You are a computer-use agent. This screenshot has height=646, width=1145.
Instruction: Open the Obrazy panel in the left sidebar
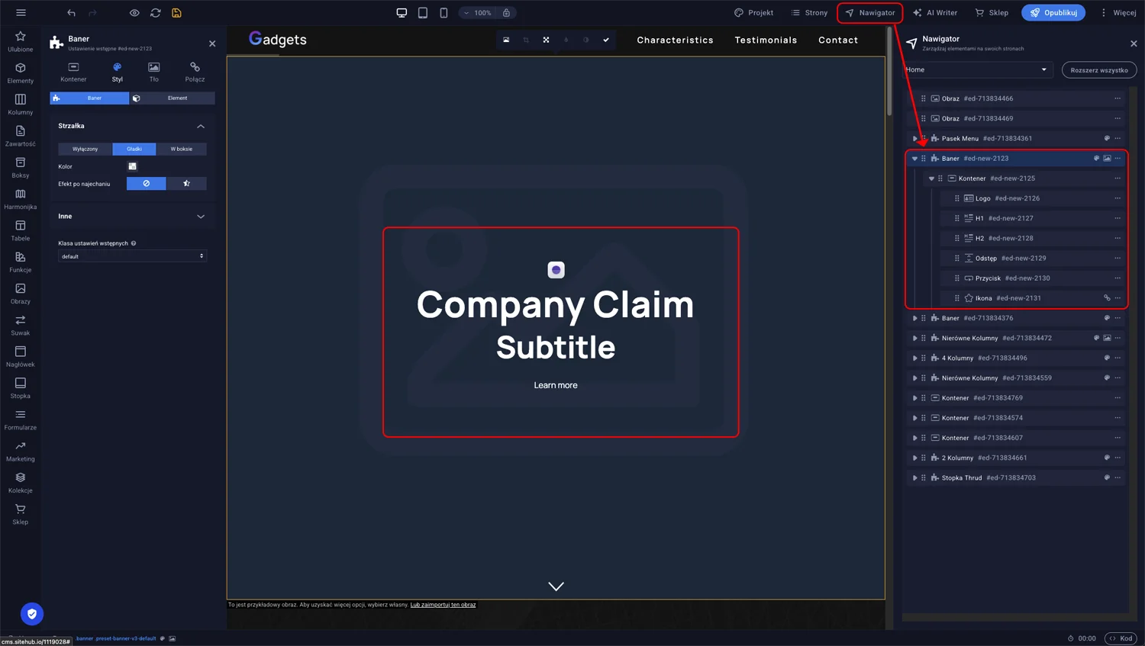click(x=20, y=294)
